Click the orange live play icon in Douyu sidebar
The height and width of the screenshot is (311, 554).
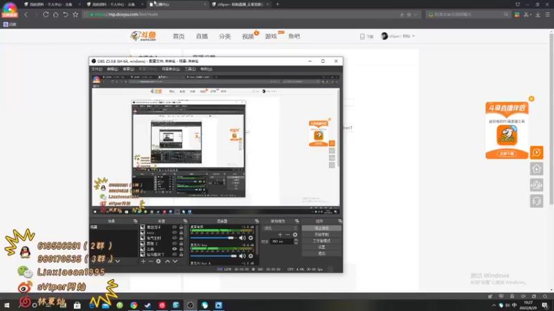click(x=536, y=152)
